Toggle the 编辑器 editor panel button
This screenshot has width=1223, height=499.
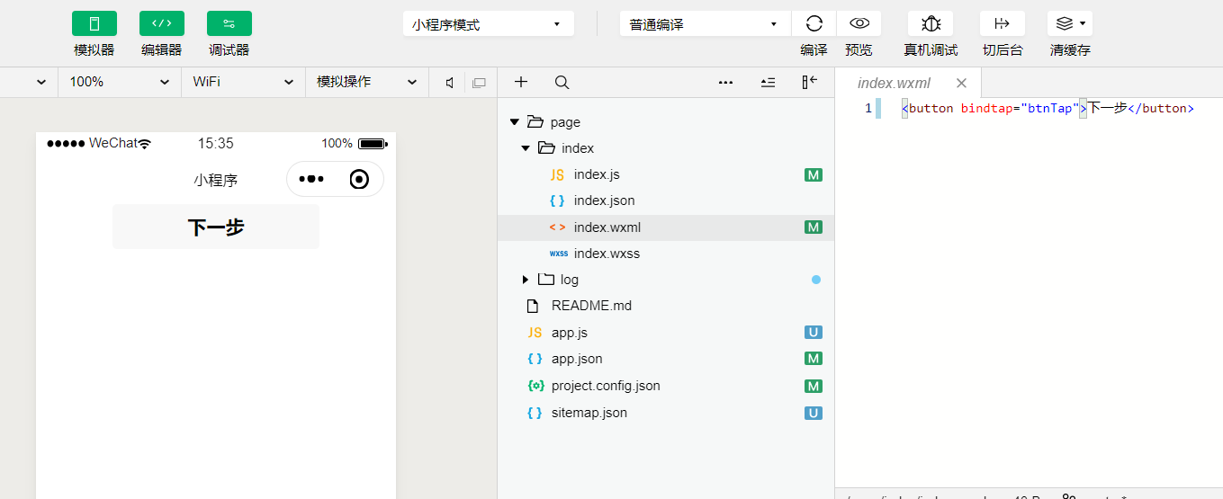[x=162, y=23]
